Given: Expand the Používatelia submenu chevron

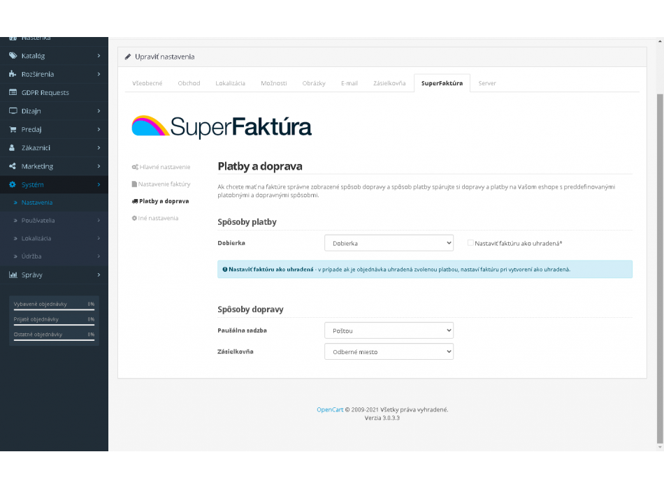Looking at the screenshot, I should pyautogui.click(x=99, y=220).
